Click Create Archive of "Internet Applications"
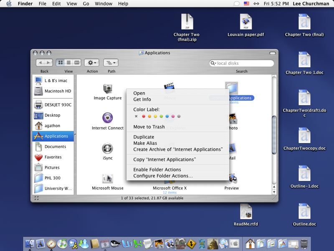334x251 pixels. (178, 149)
